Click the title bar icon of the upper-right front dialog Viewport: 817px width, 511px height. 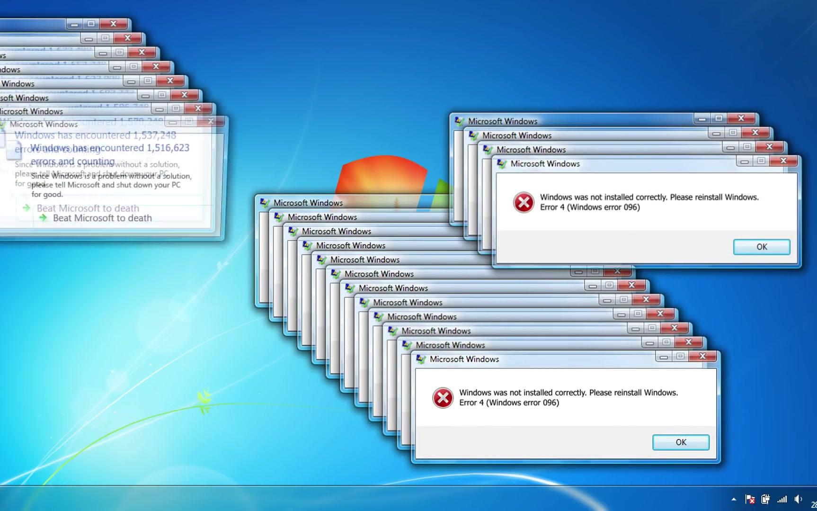tap(502, 164)
